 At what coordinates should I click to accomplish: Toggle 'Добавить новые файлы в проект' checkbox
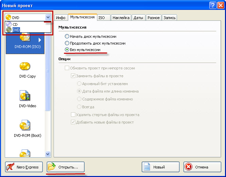73,122
